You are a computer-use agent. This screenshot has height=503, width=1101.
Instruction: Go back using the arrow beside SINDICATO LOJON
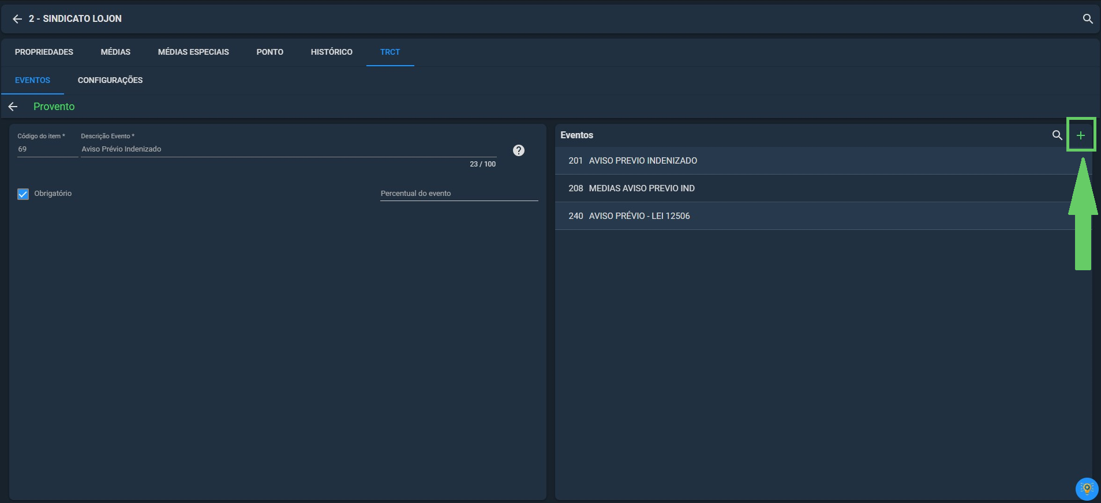[17, 19]
